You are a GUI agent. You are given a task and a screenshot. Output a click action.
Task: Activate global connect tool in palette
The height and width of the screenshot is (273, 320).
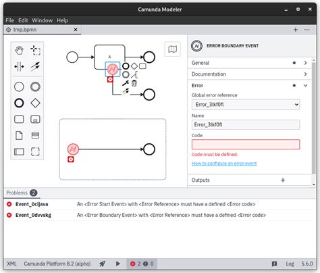click(35, 66)
